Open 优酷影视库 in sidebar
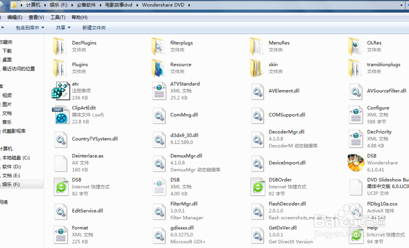 pyautogui.click(x=14, y=131)
